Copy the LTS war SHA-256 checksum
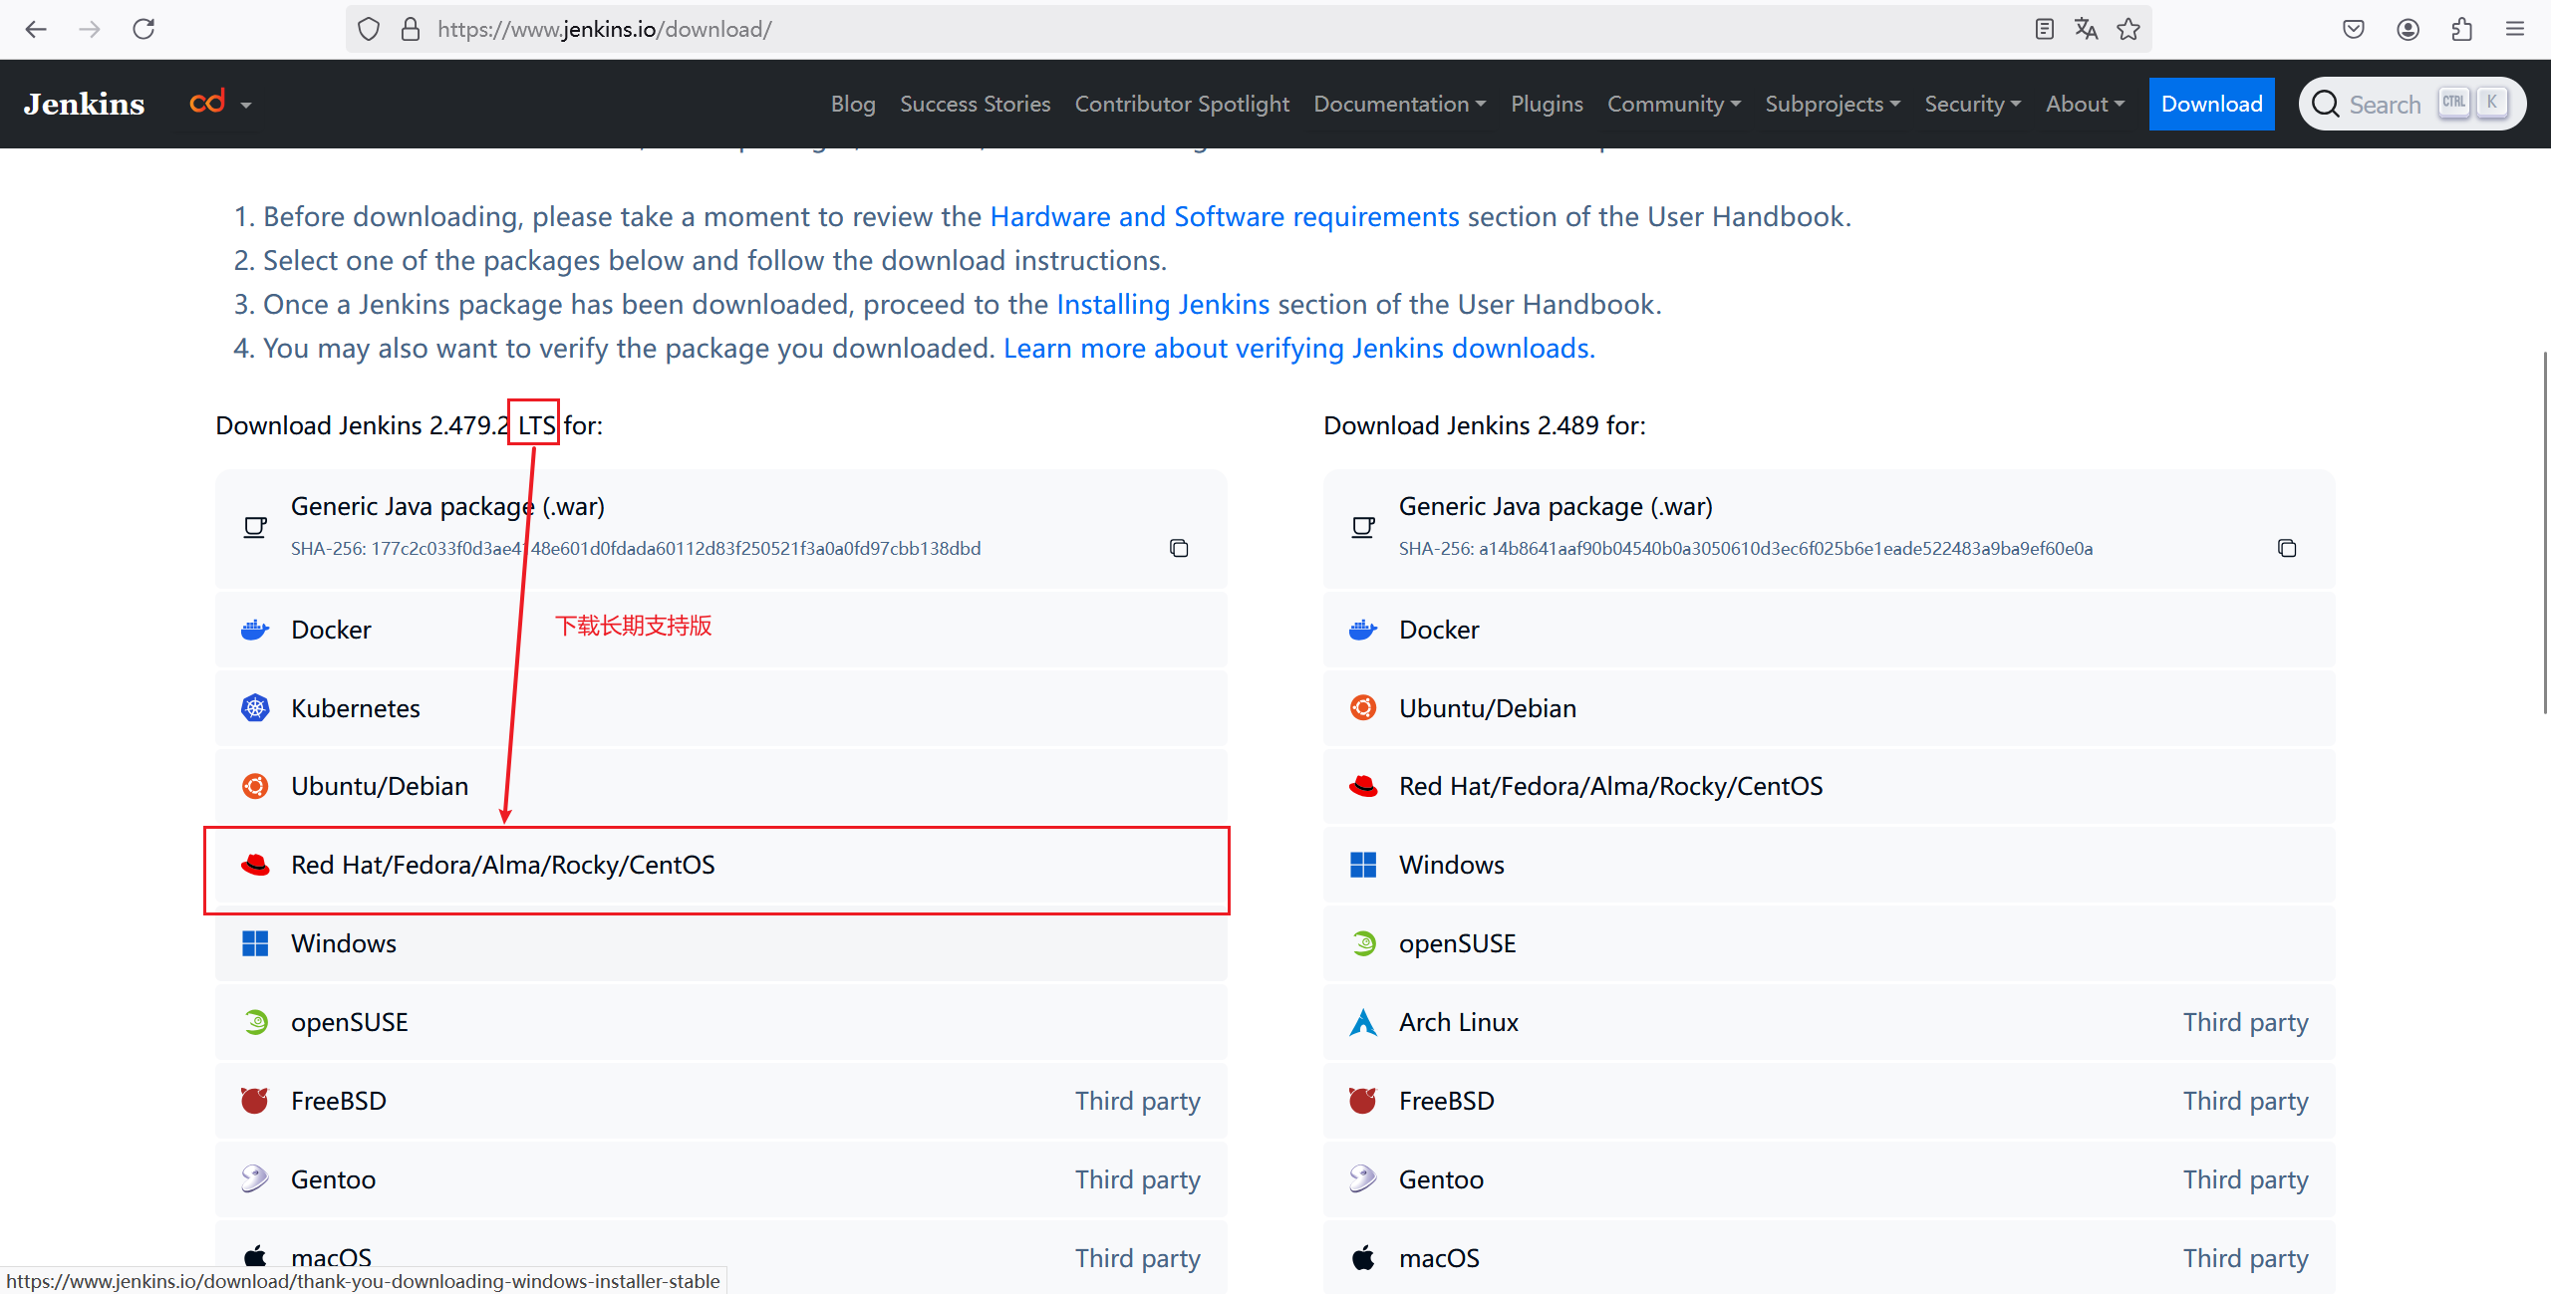The image size is (2551, 1294). 1179,548
